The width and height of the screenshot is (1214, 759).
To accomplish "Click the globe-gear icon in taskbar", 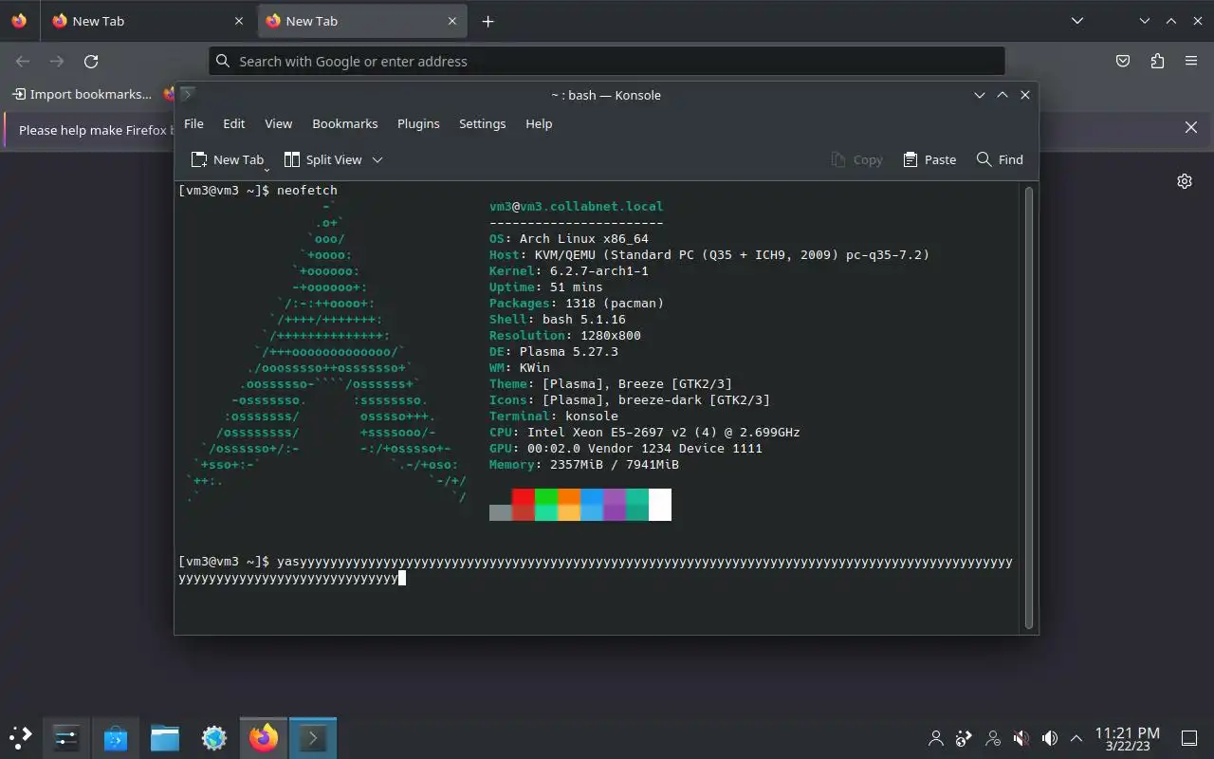I will (x=214, y=737).
